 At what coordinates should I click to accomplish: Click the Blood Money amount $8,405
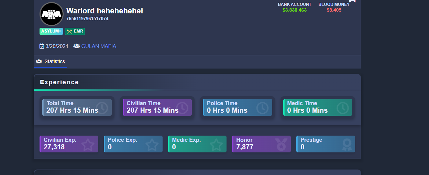pos(334,10)
